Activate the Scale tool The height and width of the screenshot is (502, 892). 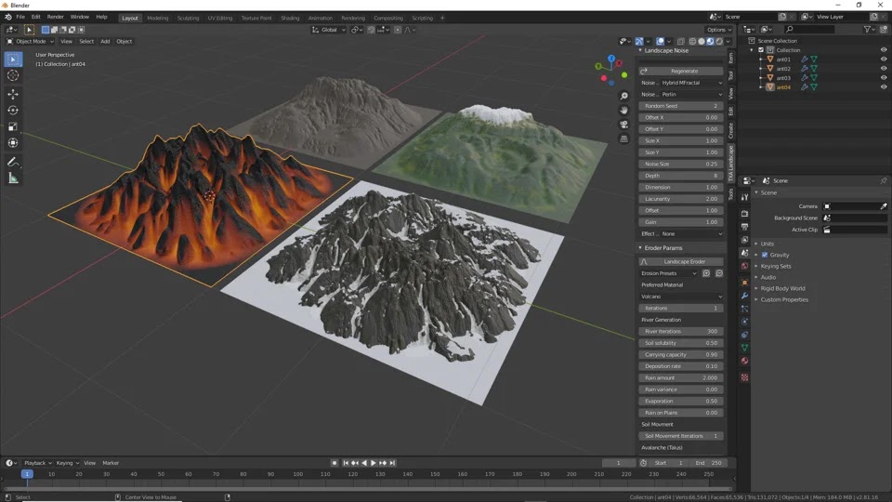13,127
